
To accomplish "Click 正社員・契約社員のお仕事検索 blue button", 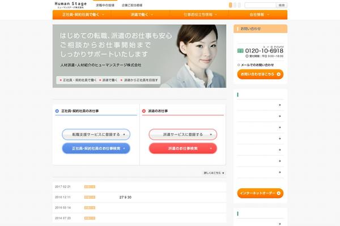I will [x=96, y=149].
